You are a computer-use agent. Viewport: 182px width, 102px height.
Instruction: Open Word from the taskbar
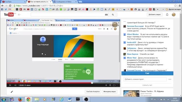click(x=69, y=99)
